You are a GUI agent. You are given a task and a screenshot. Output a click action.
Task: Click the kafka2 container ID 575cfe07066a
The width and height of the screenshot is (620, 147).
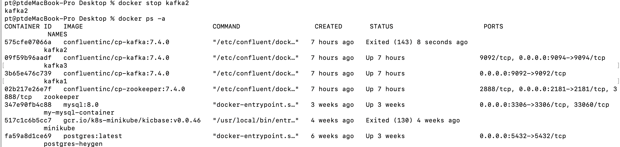coord(28,42)
